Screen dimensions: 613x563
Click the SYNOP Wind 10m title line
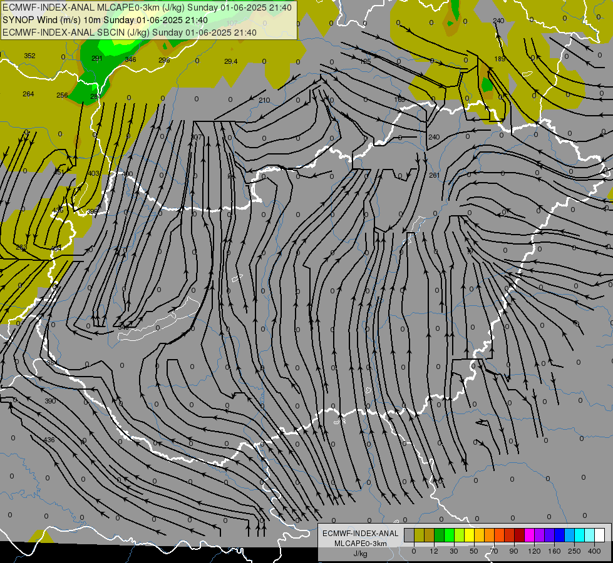105,20
